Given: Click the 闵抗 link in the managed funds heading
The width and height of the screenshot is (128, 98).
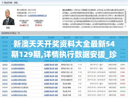Looking at the screenshot, I should 3,33.
